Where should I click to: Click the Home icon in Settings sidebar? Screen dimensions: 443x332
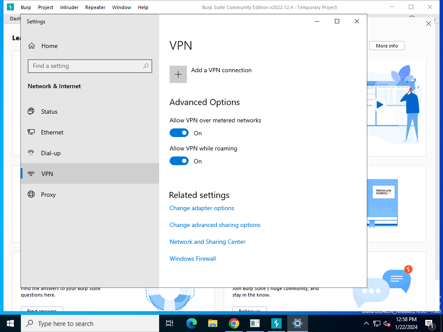(31, 46)
